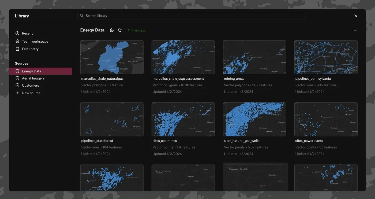Open the three-dot more options menu
The image size is (375, 199).
click(356, 30)
